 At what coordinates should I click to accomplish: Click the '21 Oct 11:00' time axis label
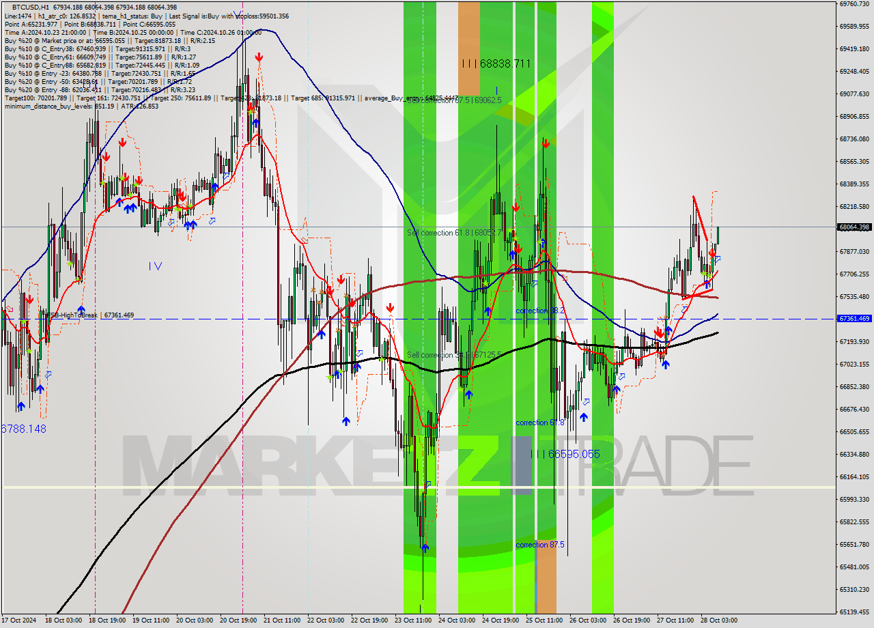click(281, 620)
